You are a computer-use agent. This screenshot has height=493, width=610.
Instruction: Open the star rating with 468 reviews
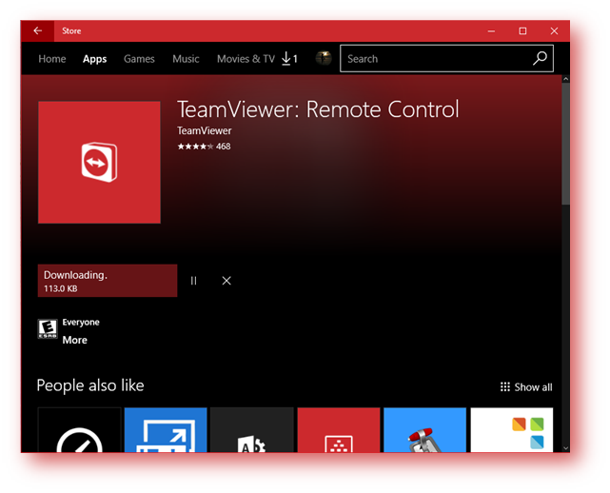(204, 147)
